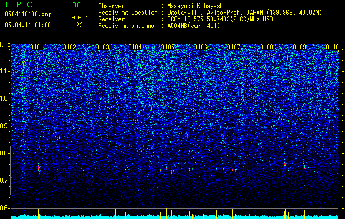Click the gray frequency range bar beside 0.8 kHz

click(x=10, y=170)
